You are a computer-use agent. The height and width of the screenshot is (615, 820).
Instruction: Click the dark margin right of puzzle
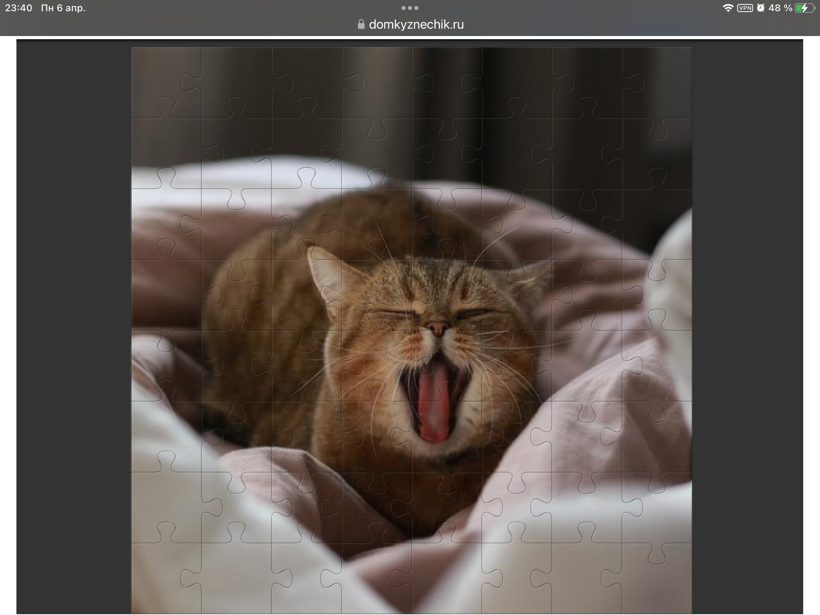point(747,320)
